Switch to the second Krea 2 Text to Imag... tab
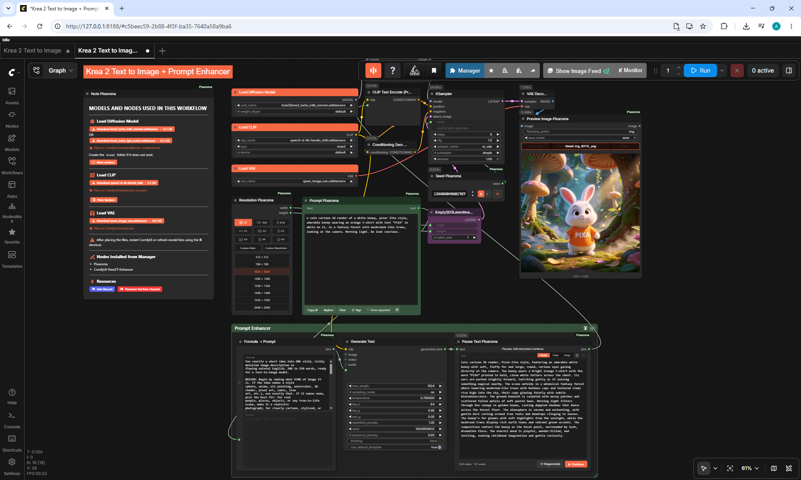Viewport: 801px width, 480px height. 115,50
